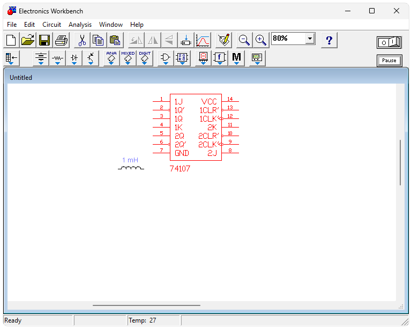Open the Window menu

pos(110,25)
